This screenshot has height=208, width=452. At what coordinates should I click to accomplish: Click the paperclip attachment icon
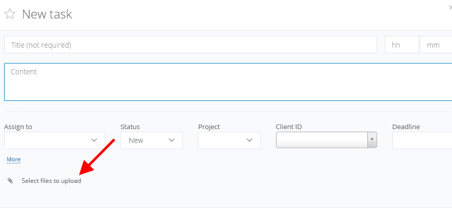pos(10,181)
